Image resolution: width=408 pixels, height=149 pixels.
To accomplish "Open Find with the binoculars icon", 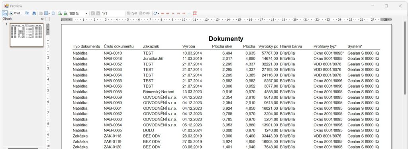I will (34, 13).
